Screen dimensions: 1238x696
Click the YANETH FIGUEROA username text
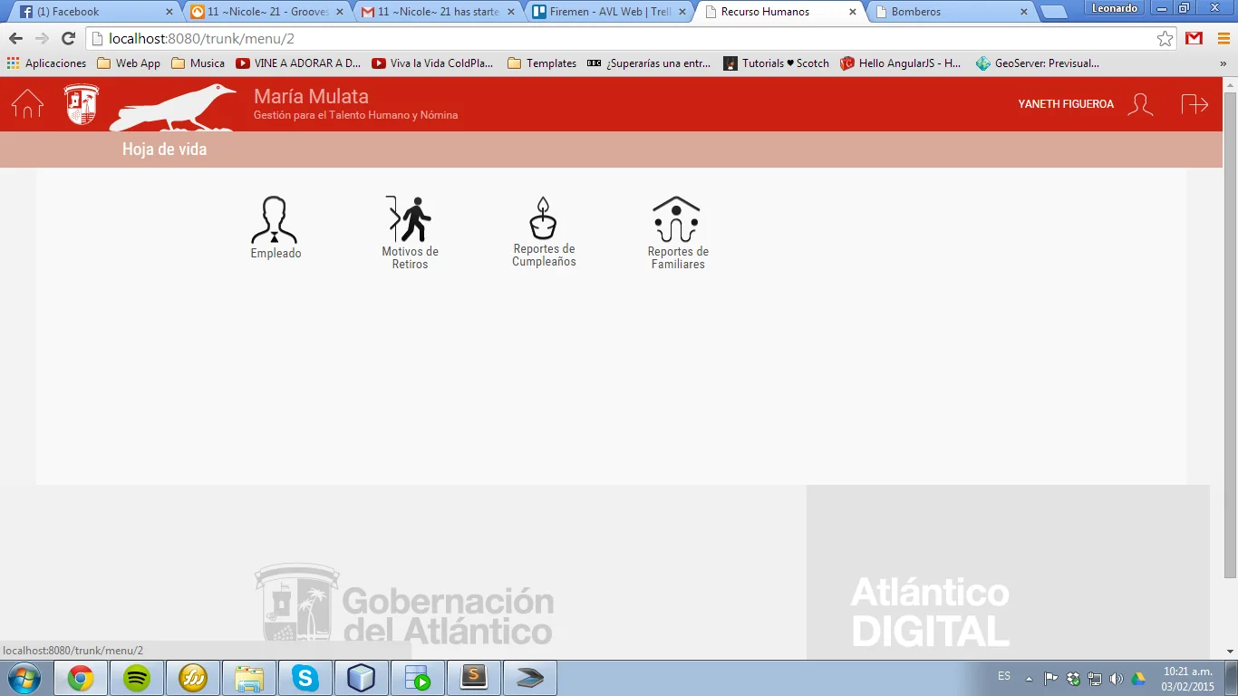tap(1066, 104)
